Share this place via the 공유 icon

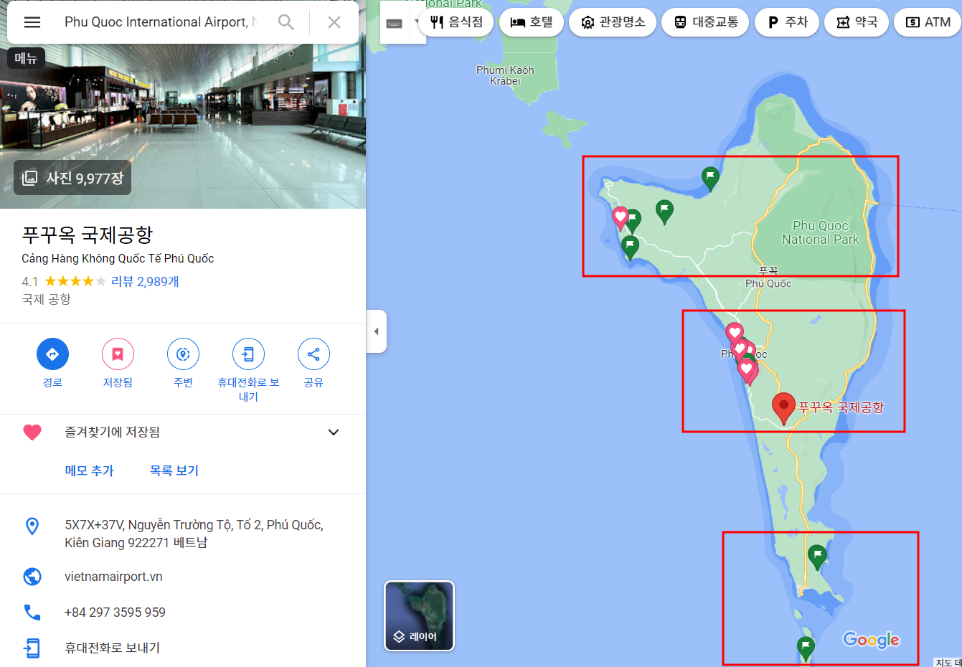313,354
